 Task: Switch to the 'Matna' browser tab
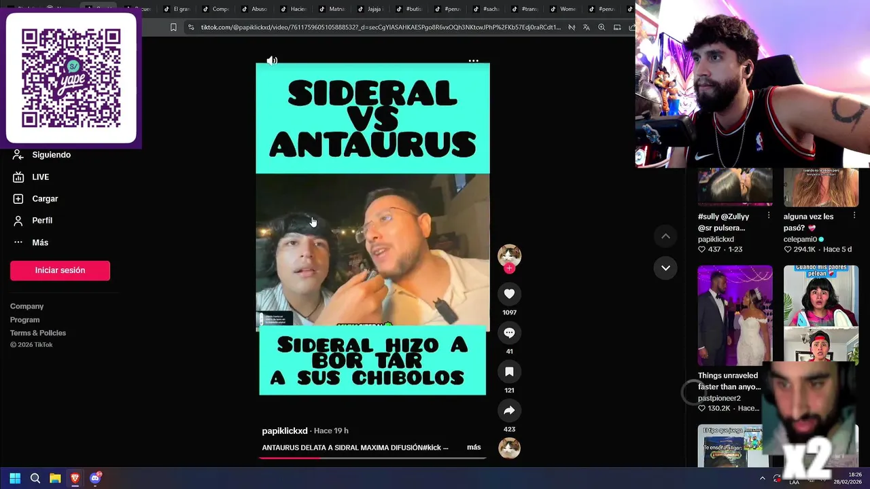pos(332,9)
